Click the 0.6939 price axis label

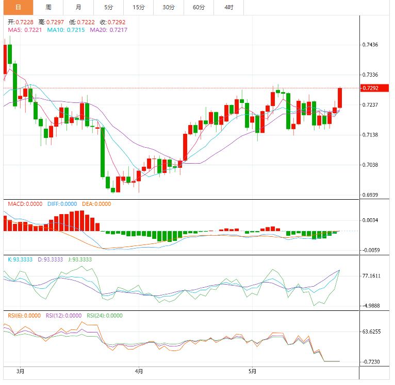coord(370,195)
